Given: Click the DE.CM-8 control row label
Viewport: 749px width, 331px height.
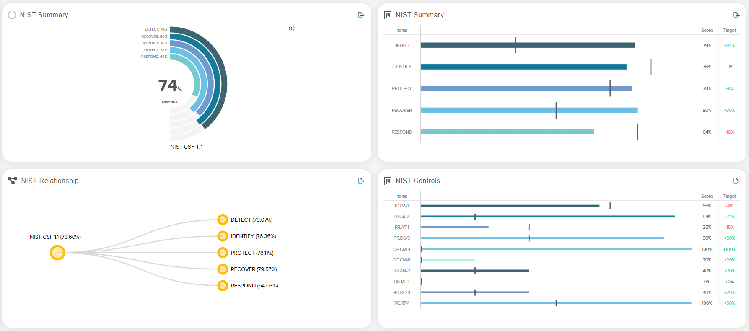Looking at the screenshot, I should pos(402,260).
